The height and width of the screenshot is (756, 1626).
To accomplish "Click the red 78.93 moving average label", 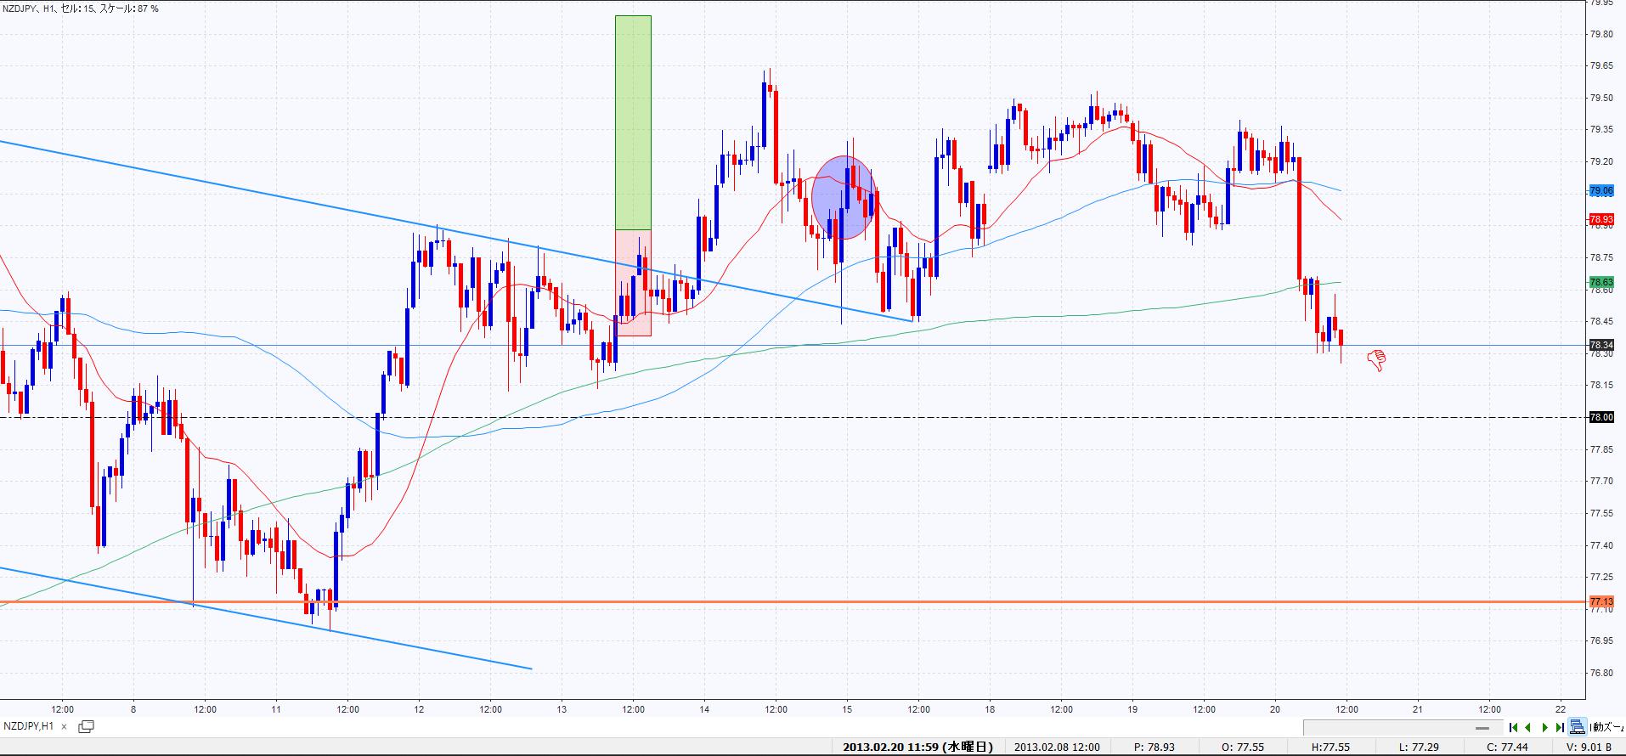I will pyautogui.click(x=1601, y=219).
